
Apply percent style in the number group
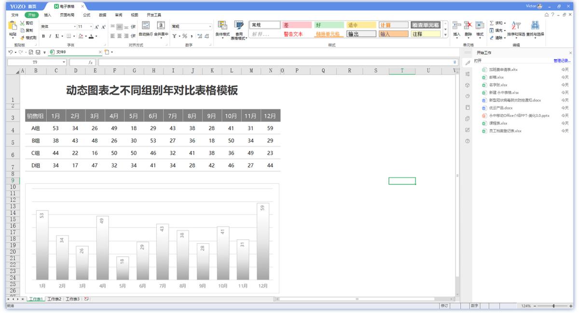(x=185, y=36)
